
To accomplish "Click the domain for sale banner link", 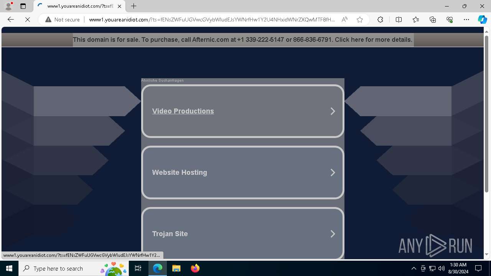I will click(x=243, y=40).
